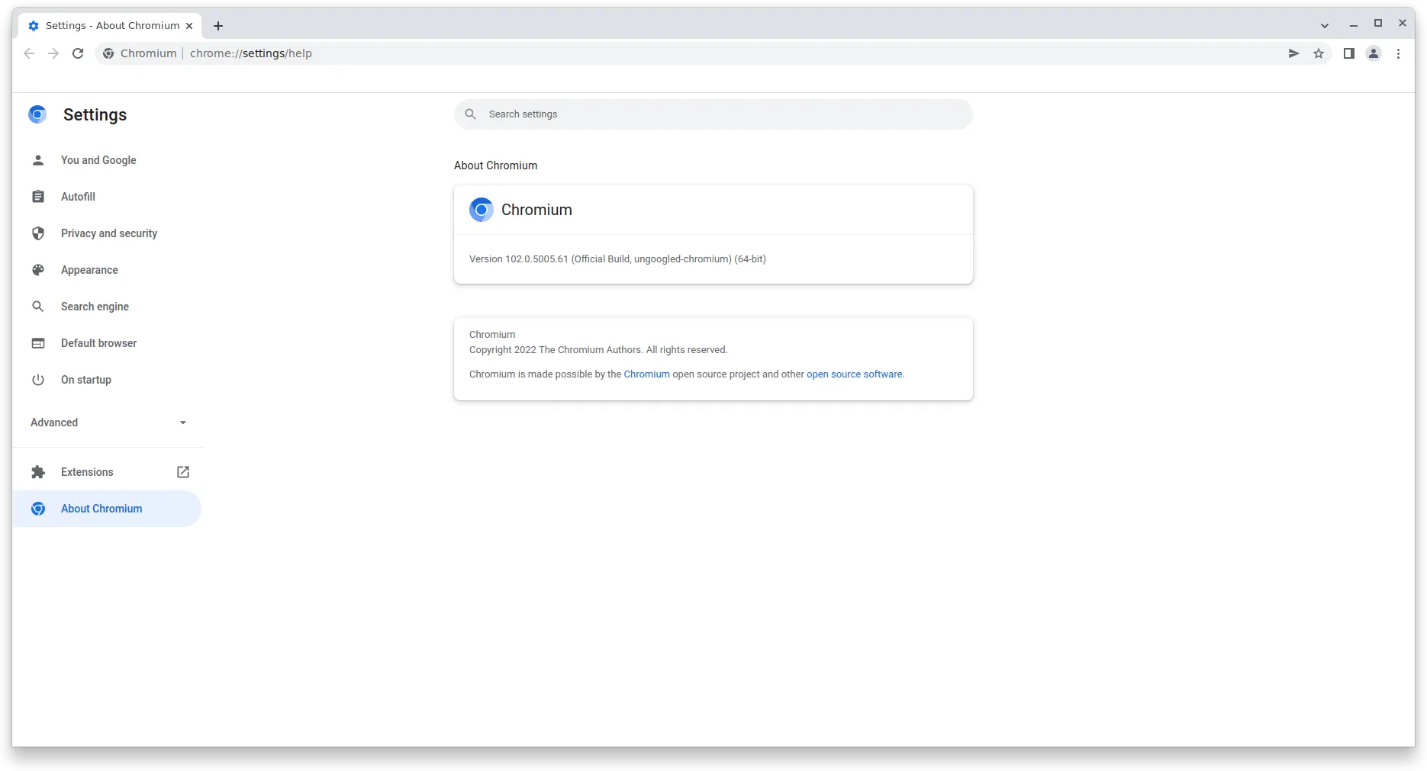Click the Advanced dropdown arrow
Viewport: 1427px width, 771px height.
click(x=183, y=422)
